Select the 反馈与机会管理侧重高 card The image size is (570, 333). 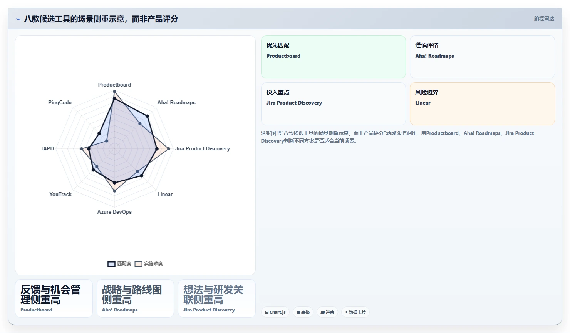pyautogui.click(x=54, y=298)
